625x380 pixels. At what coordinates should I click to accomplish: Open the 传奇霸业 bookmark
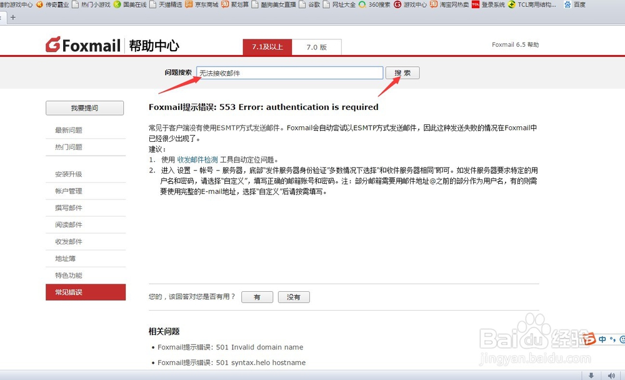pos(52,5)
